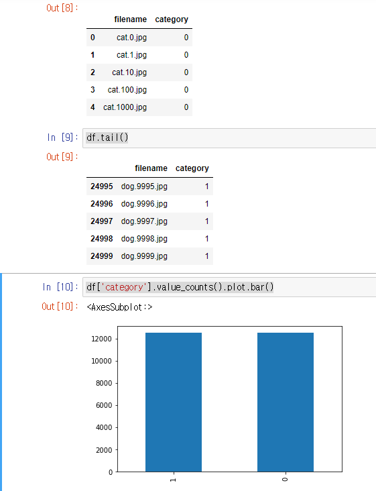Click the value_counts plot code cell
Screen dimensions: 376x491
pyautogui.click(x=229, y=287)
